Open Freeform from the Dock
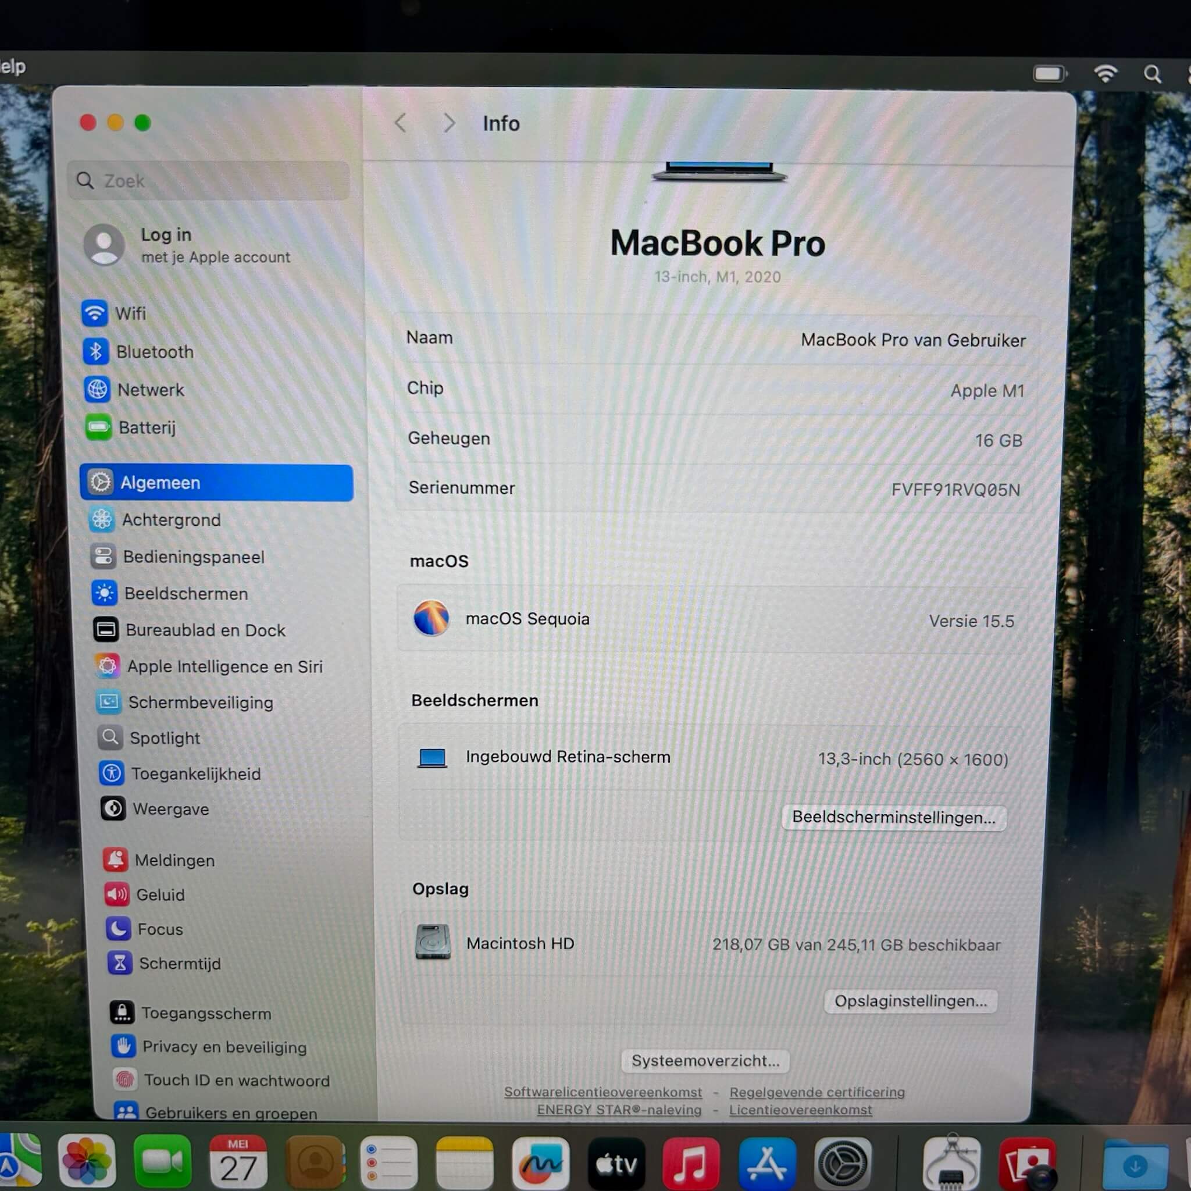1191x1191 pixels. tap(541, 1164)
